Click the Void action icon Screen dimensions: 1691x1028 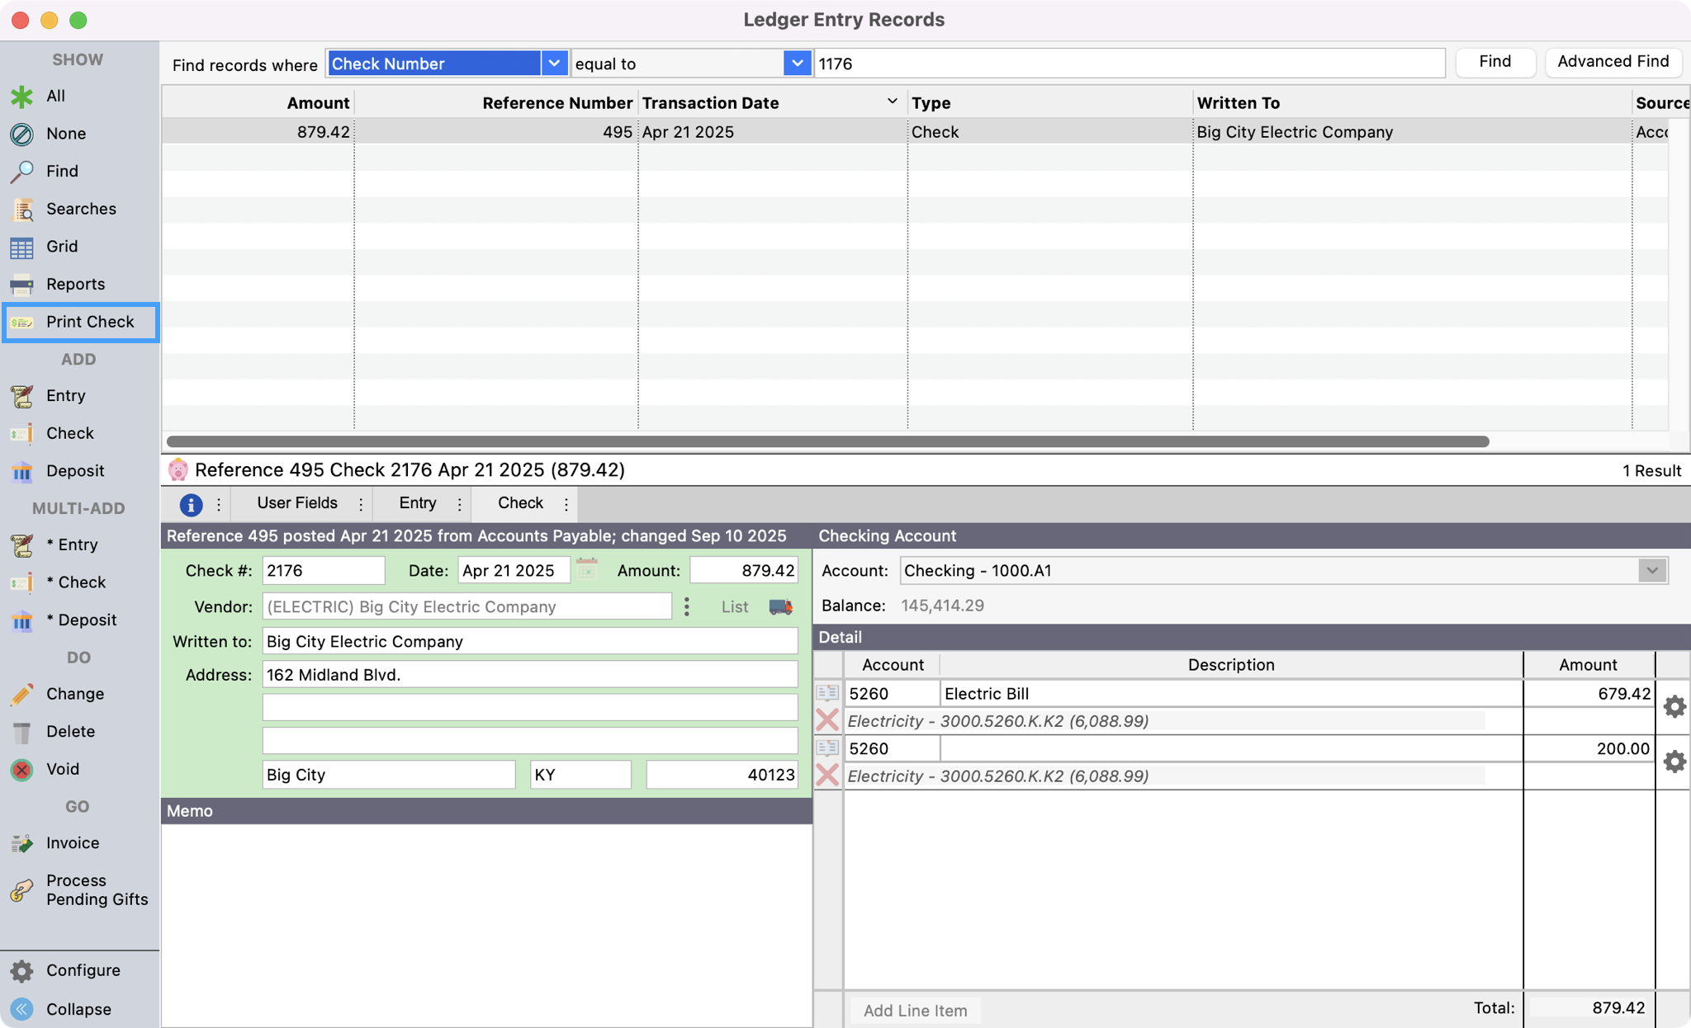21,769
